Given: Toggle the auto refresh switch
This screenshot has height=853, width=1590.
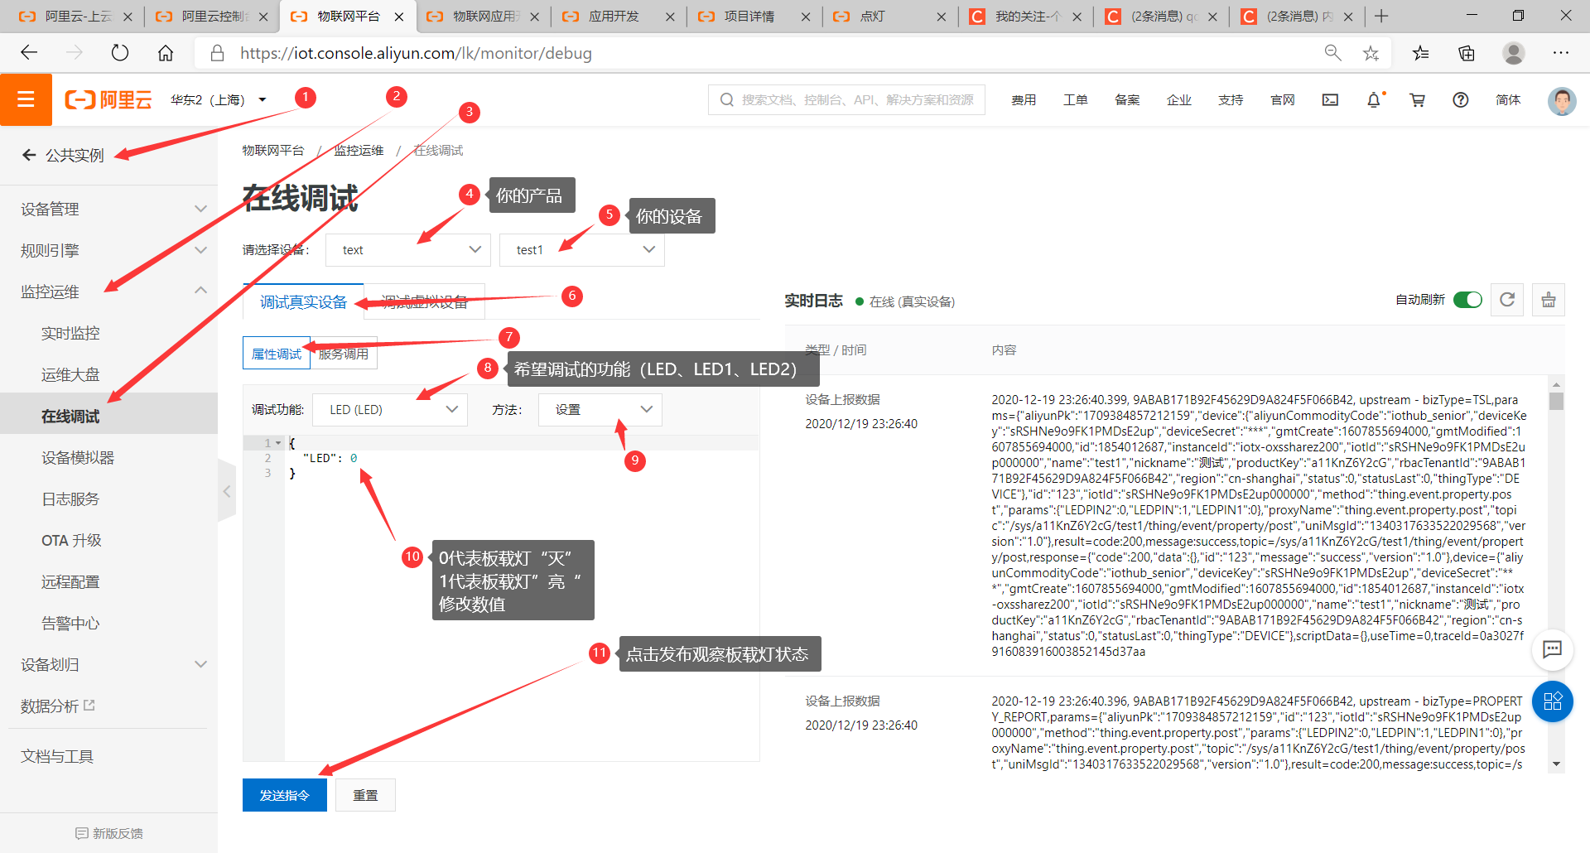Looking at the screenshot, I should point(1467,300).
